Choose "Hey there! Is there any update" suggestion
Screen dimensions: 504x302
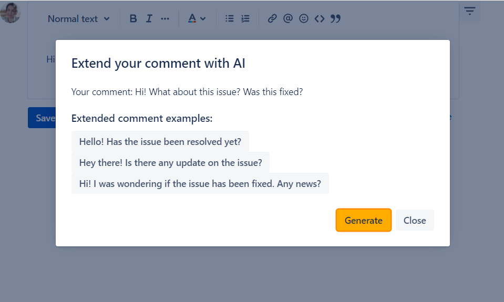click(170, 162)
